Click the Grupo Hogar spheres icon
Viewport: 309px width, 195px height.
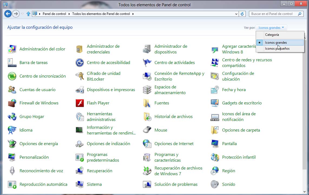coord(12,117)
